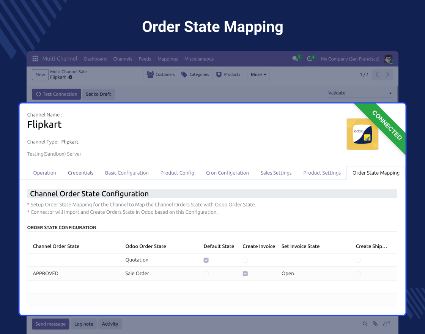The height and width of the screenshot is (334, 425).
Task: Open the Validate state dropdown
Action: 360,93
